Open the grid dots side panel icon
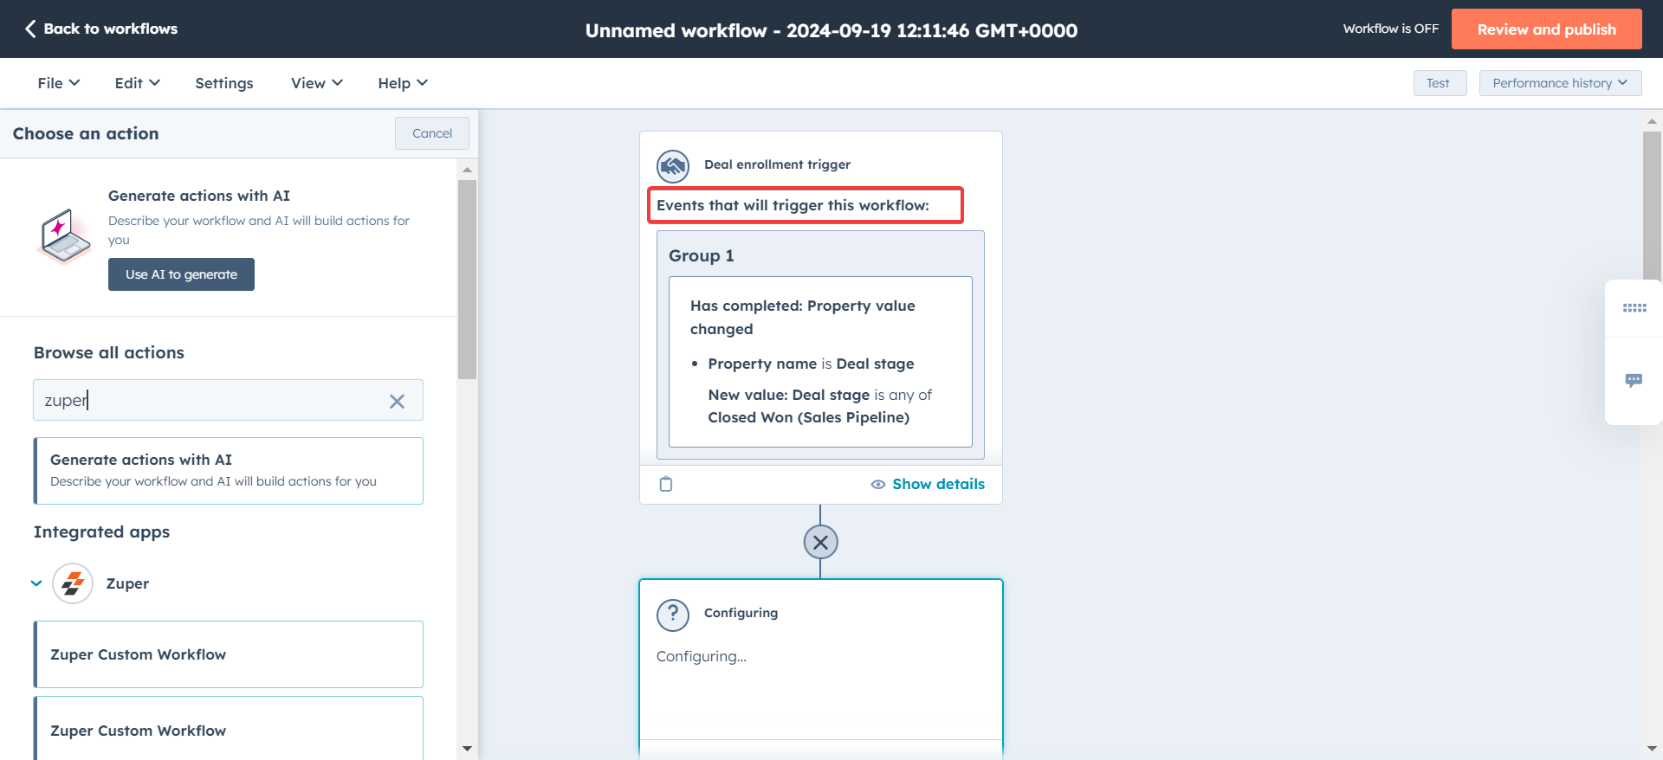The width and height of the screenshot is (1663, 760). (1634, 308)
